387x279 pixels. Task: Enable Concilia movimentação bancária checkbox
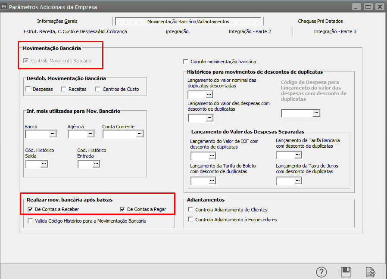click(186, 62)
